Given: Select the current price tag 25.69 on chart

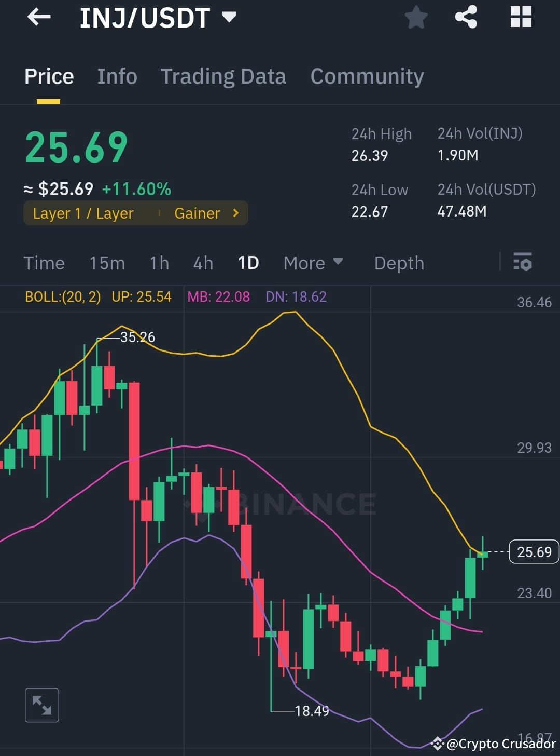Looking at the screenshot, I should coord(534,552).
